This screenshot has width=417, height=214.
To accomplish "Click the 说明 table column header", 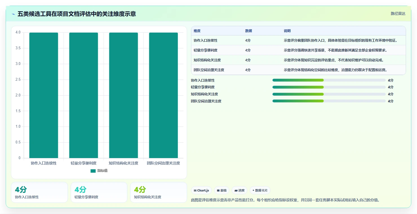I will [x=287, y=31].
